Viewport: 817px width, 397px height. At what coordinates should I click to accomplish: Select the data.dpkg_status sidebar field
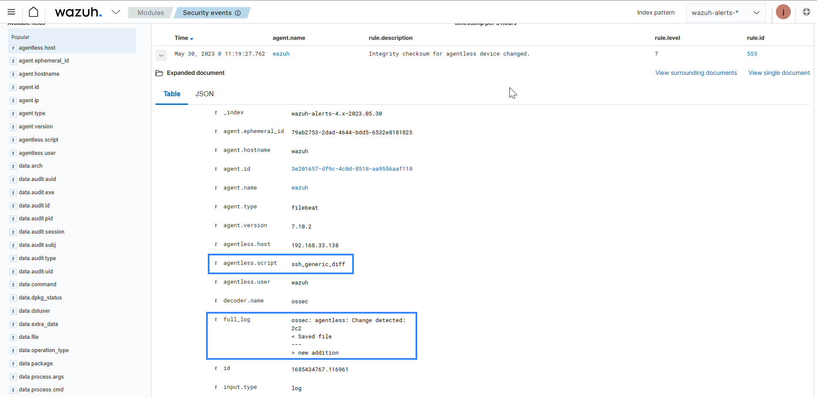(x=40, y=298)
